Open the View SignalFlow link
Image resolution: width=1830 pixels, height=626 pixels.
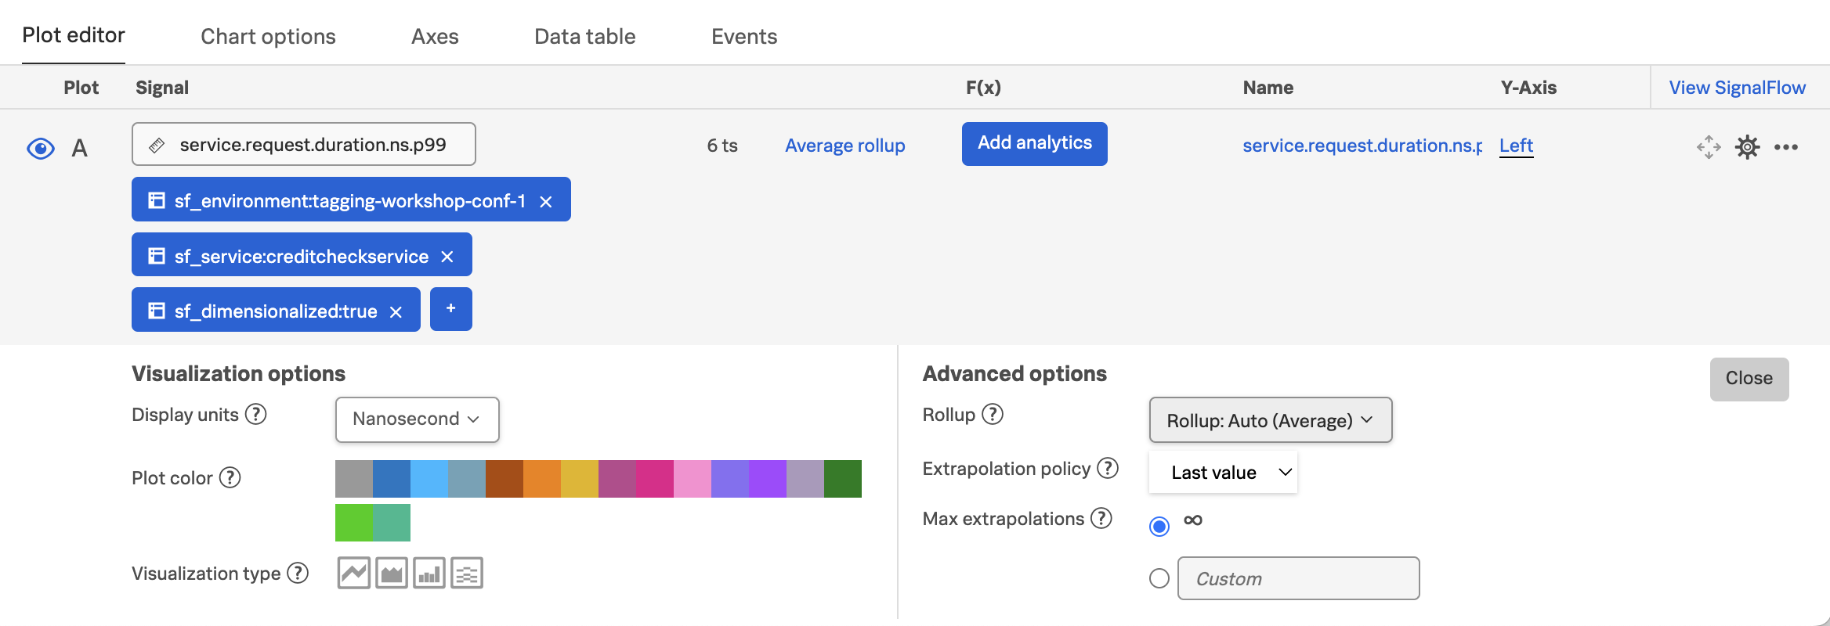tap(1737, 88)
